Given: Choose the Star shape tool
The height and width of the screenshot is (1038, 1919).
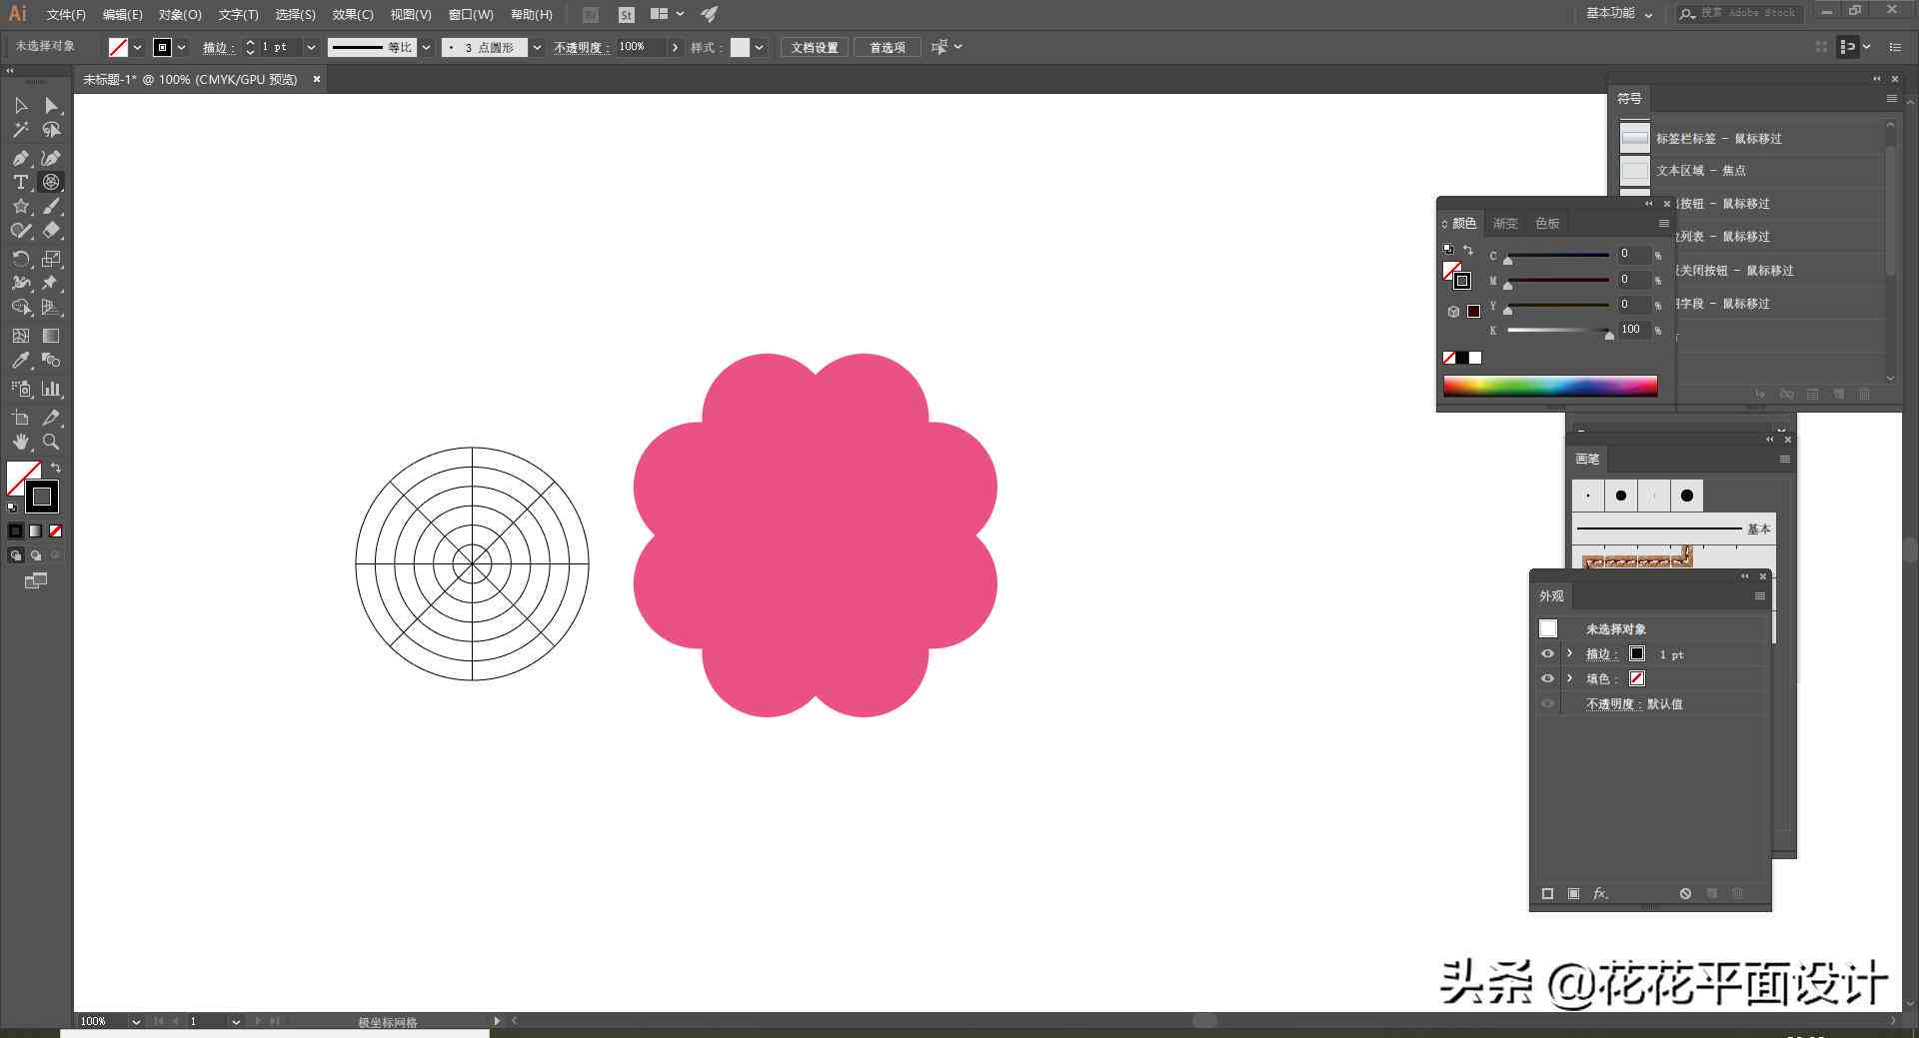Looking at the screenshot, I should point(20,206).
